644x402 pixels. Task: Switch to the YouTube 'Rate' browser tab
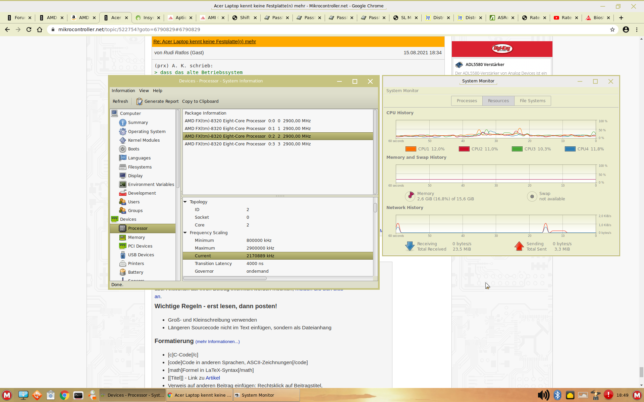coord(566,18)
